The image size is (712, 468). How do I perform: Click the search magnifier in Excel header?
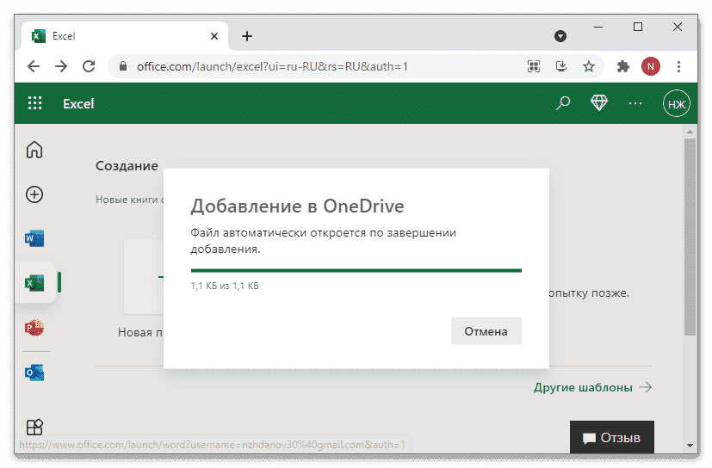(x=563, y=103)
